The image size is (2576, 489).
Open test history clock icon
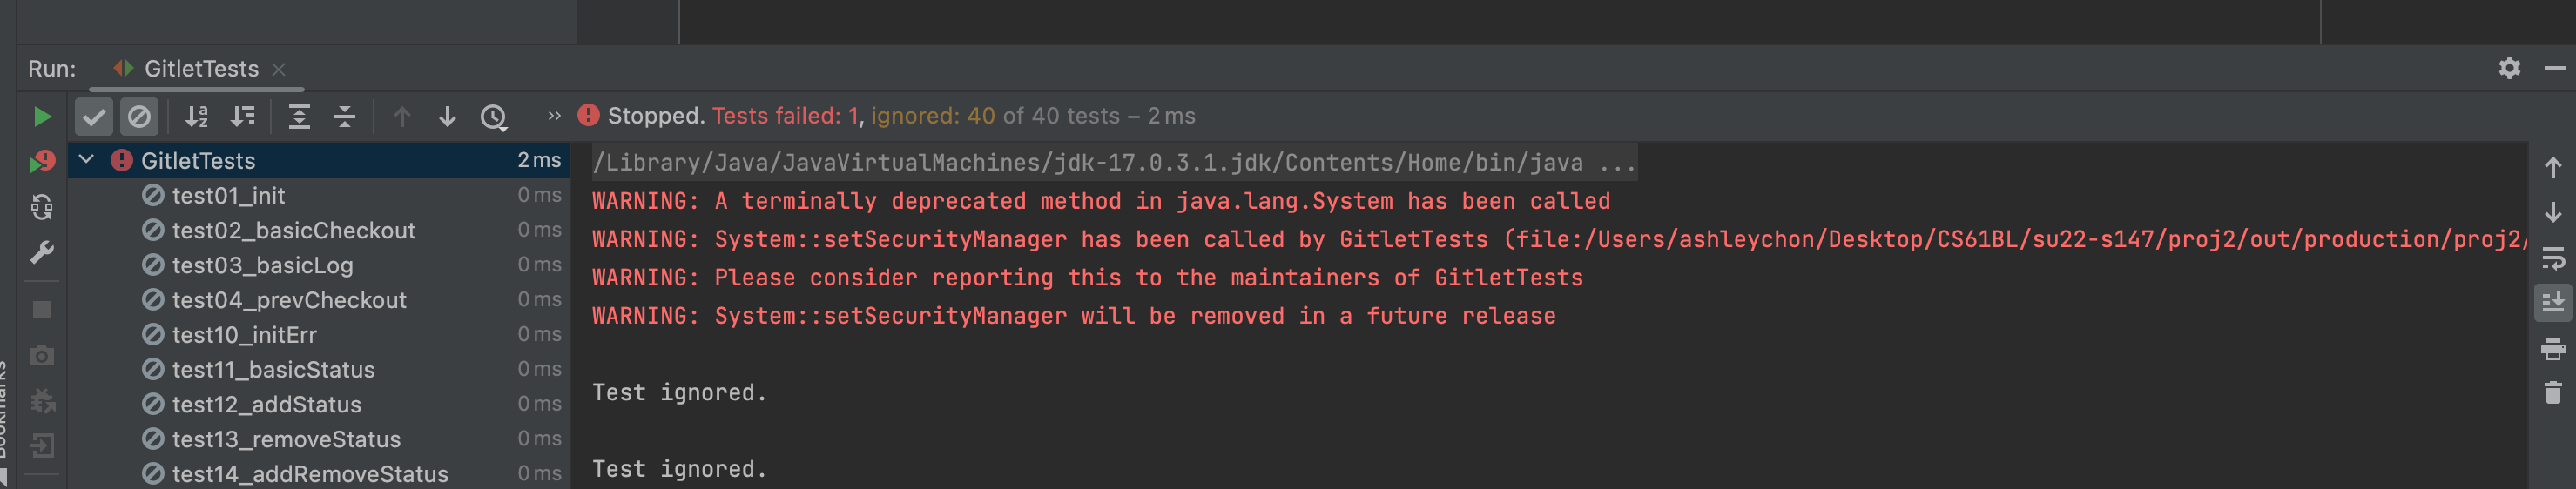(494, 117)
